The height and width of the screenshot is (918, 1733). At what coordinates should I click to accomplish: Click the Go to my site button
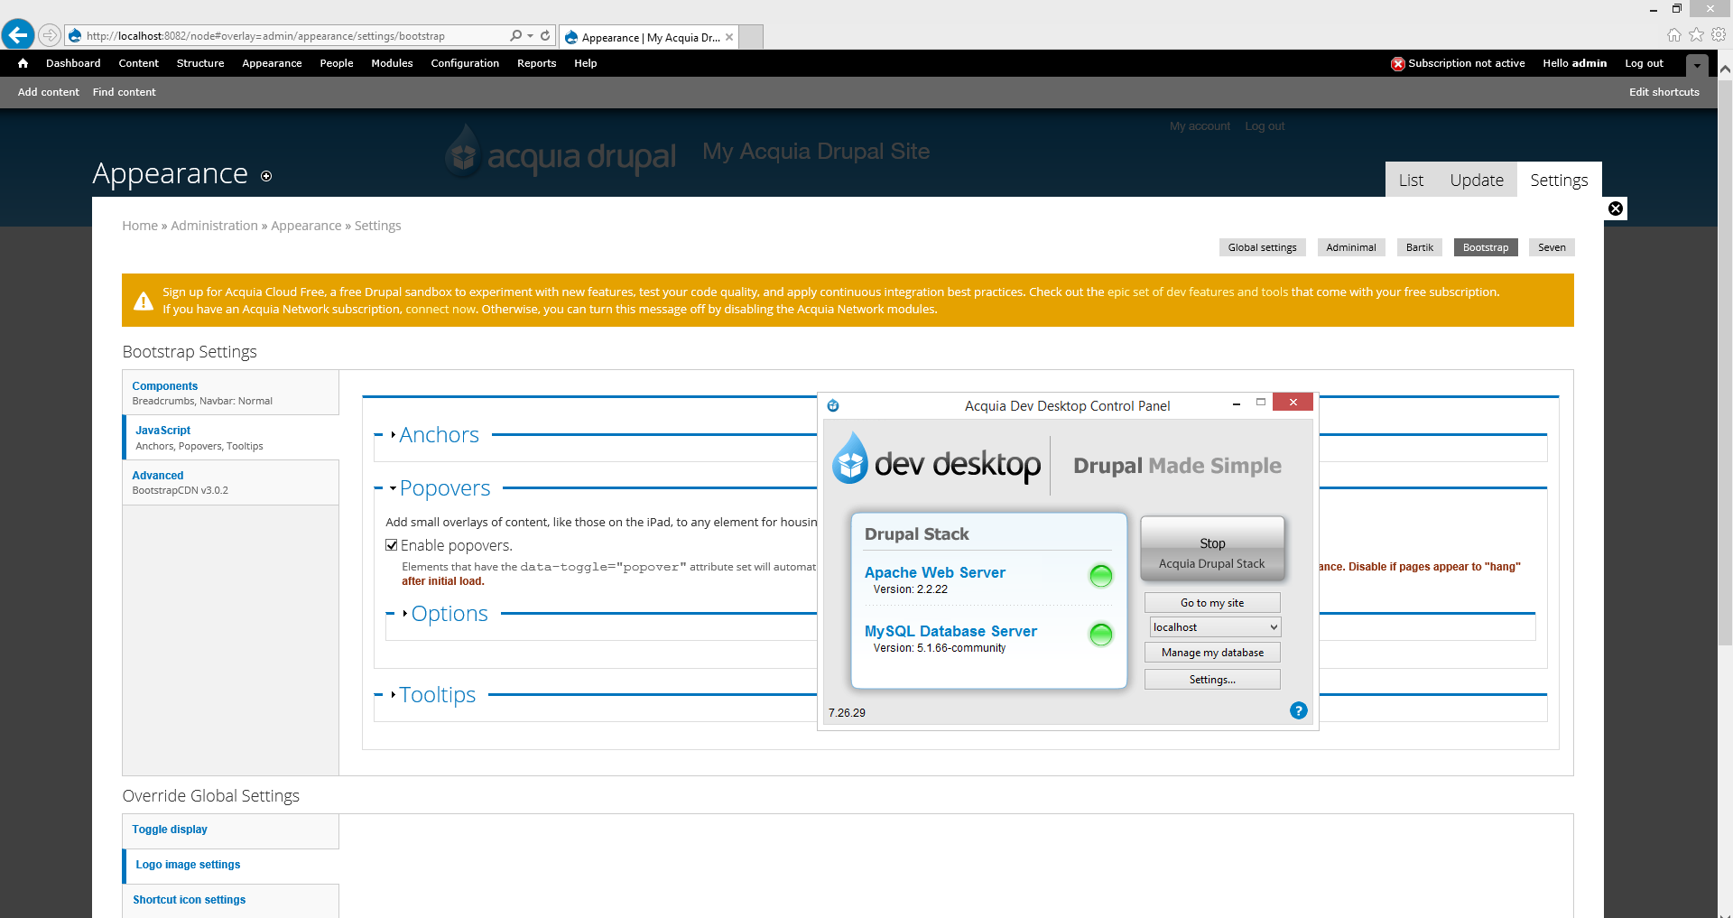1212,603
